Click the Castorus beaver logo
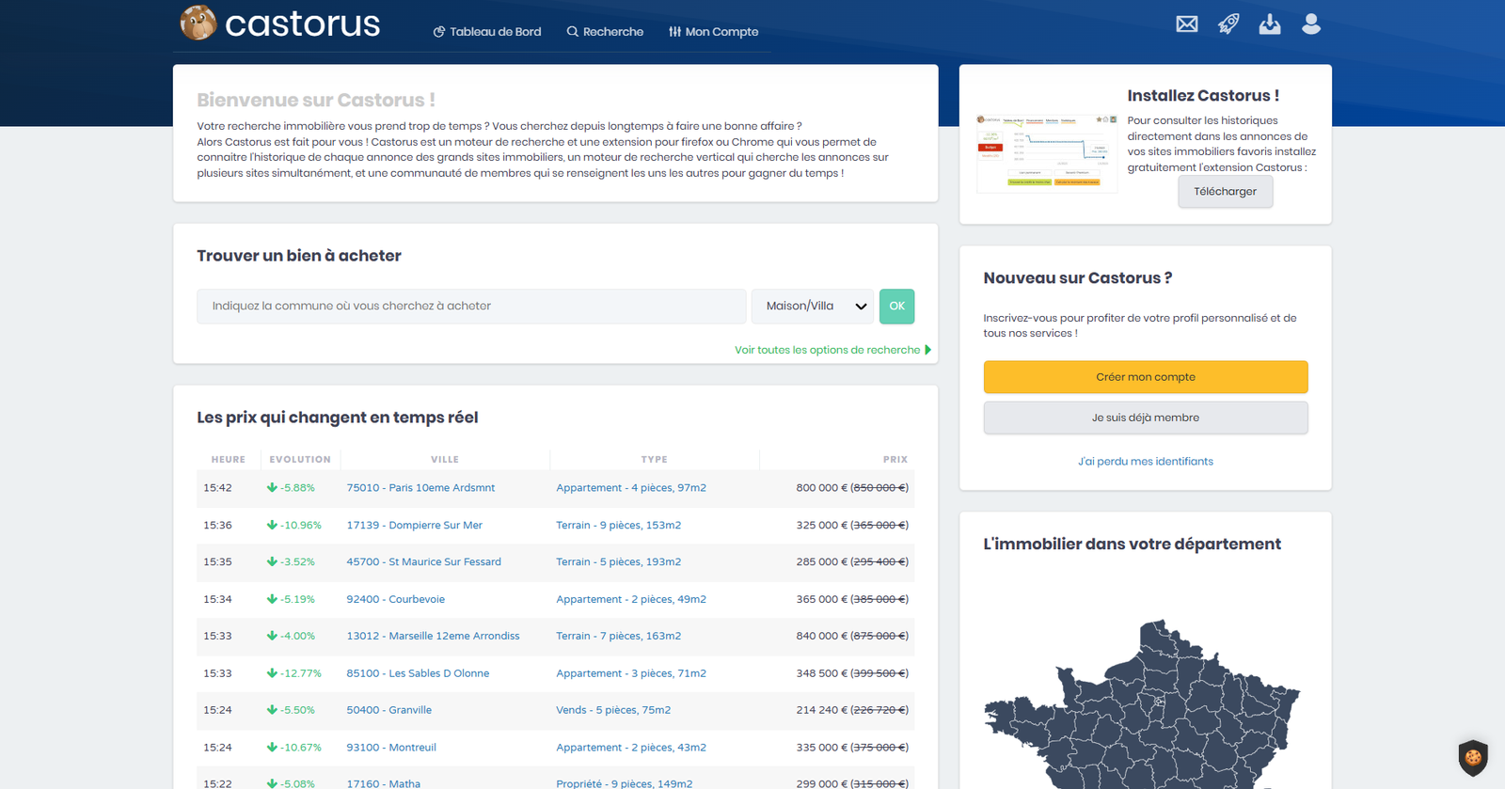This screenshot has width=1505, height=789. [198, 23]
